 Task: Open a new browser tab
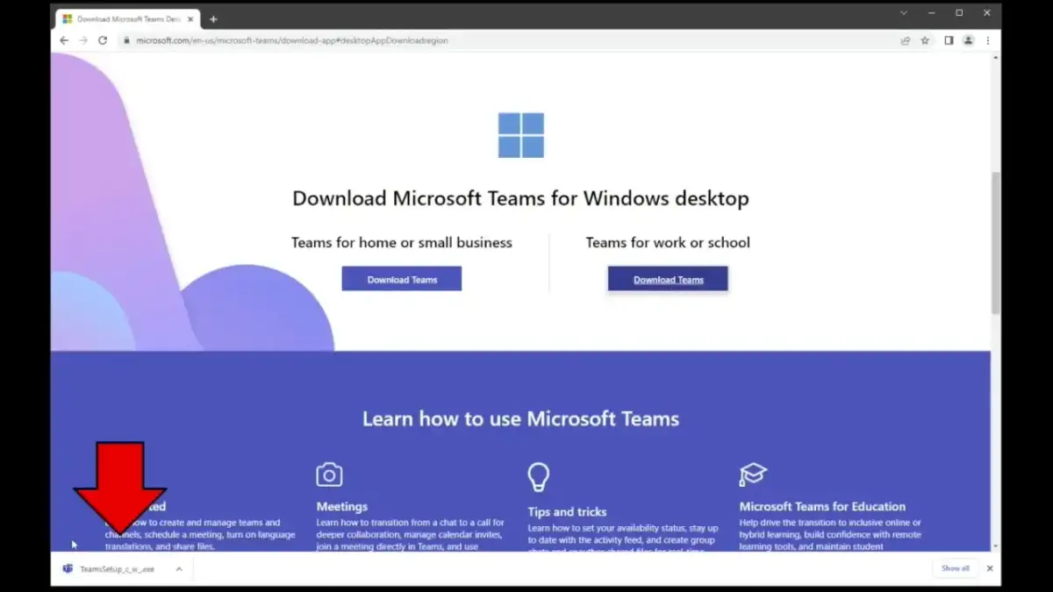(x=213, y=18)
